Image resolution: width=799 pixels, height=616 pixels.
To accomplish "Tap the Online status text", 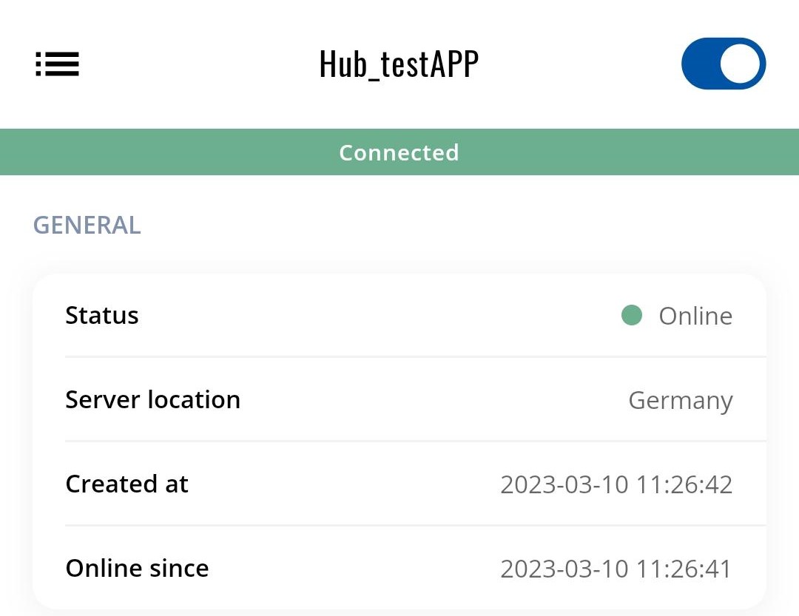I will (x=695, y=317).
